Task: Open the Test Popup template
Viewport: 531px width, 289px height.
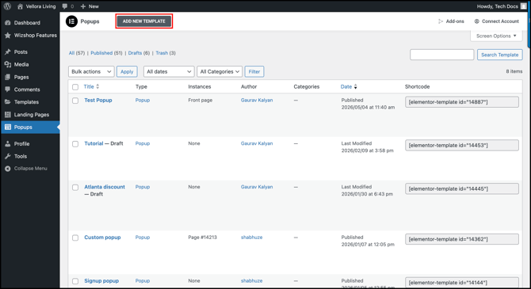Action: pos(97,101)
